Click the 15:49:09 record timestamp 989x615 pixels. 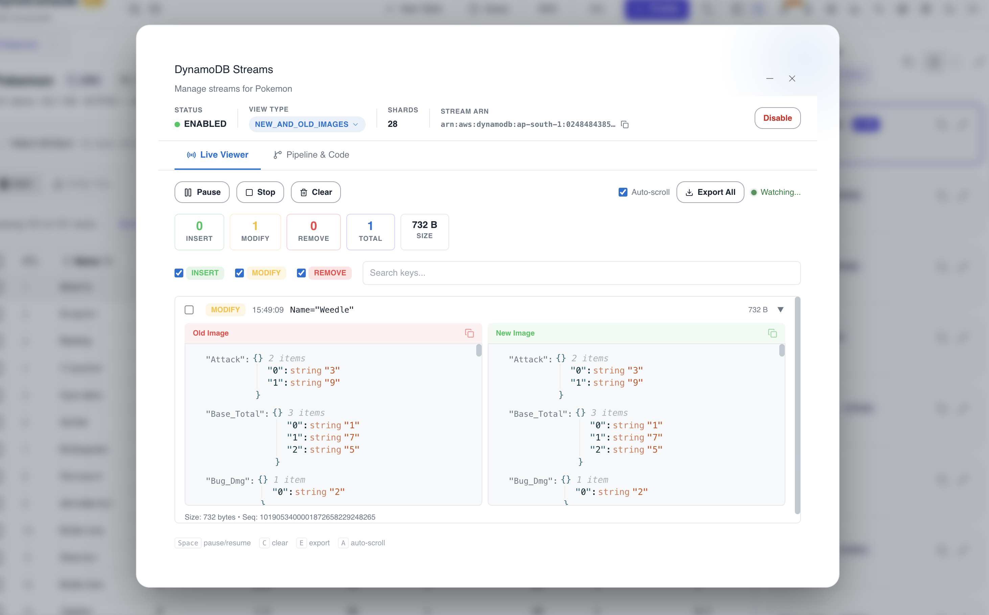pos(268,310)
